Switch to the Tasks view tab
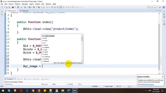166x93 pixels. 20,79
